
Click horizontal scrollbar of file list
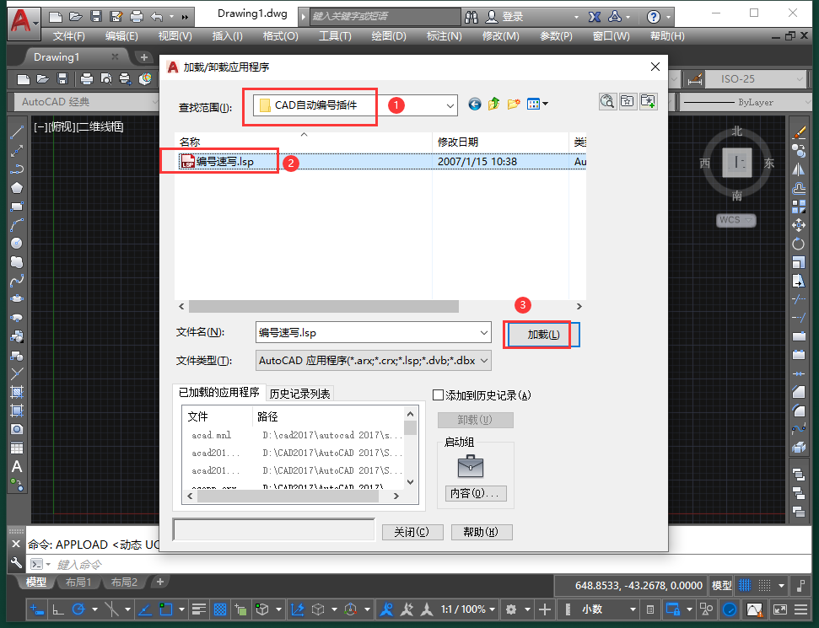coord(323,307)
